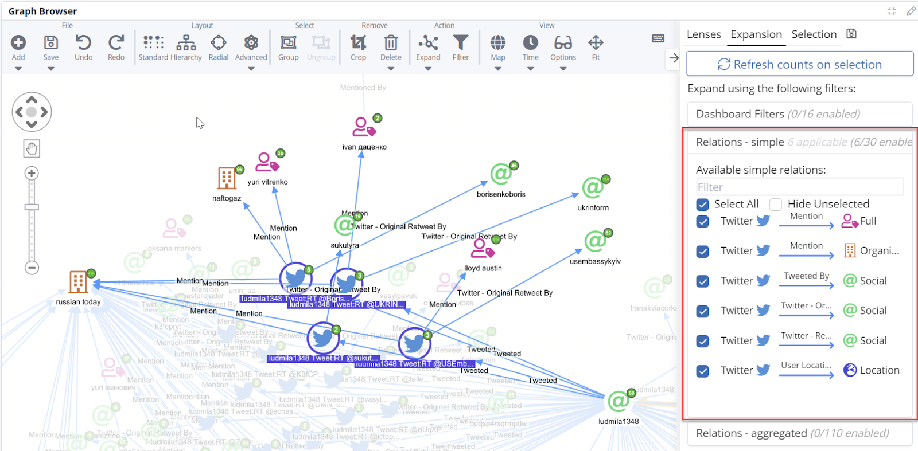The width and height of the screenshot is (918, 451).
Task: Select the yuri vitrenko person node
Action: click(x=267, y=162)
